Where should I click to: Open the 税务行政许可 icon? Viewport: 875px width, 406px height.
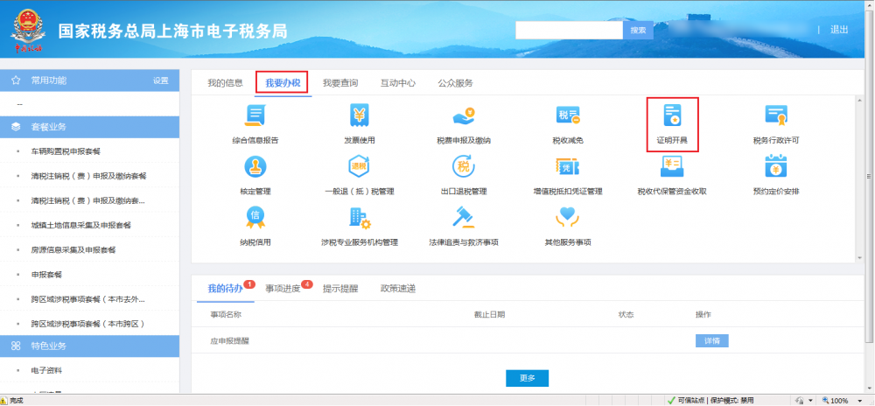pyautogui.click(x=776, y=115)
